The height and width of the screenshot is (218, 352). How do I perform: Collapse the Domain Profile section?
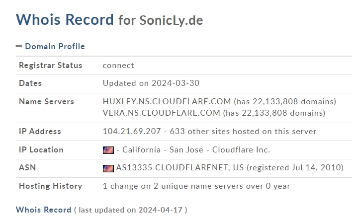pos(50,46)
